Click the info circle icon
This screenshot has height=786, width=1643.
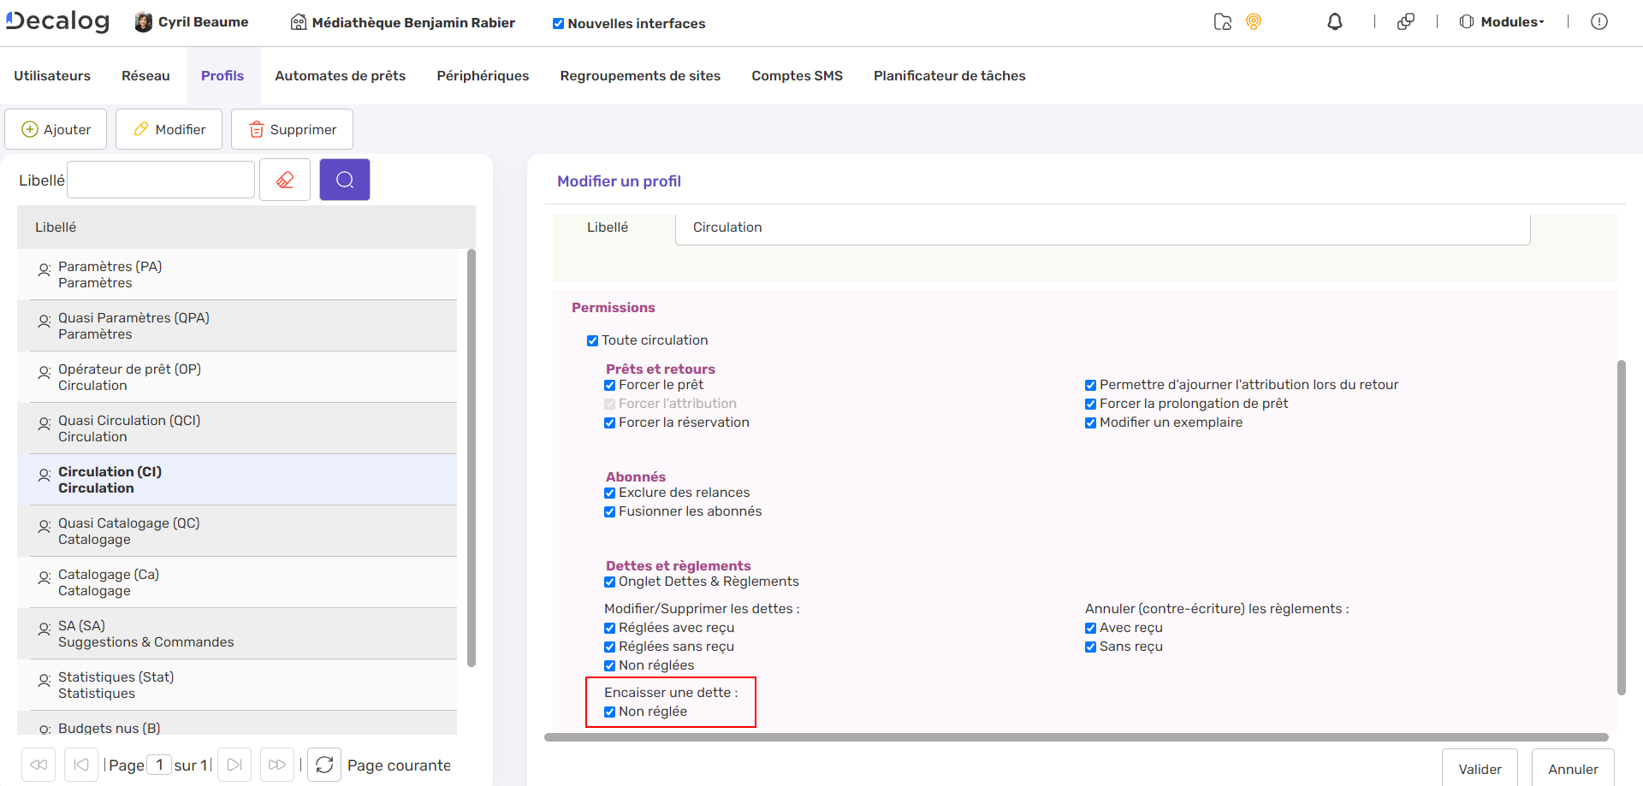point(1599,22)
